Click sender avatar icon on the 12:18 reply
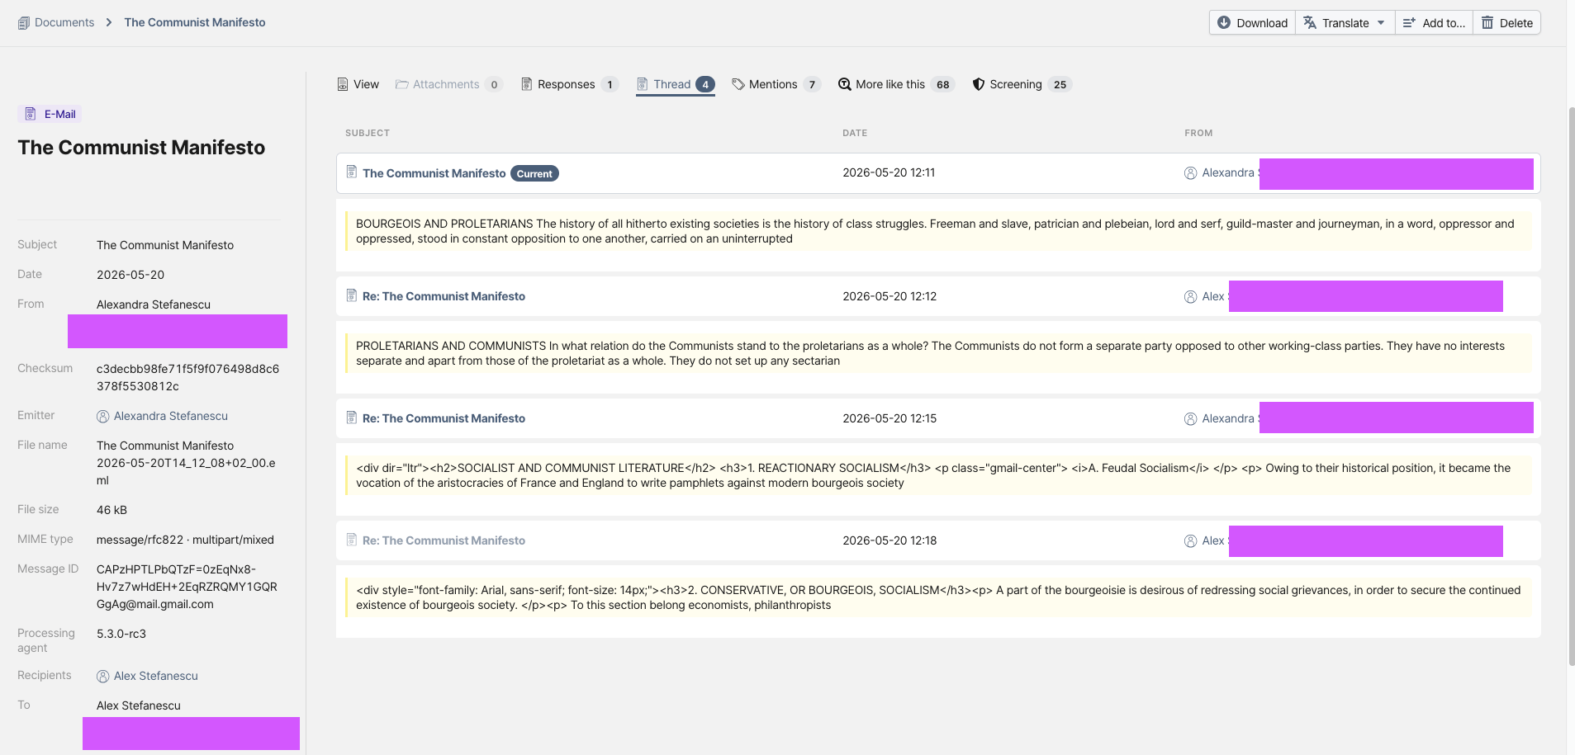The height and width of the screenshot is (755, 1575). point(1190,541)
